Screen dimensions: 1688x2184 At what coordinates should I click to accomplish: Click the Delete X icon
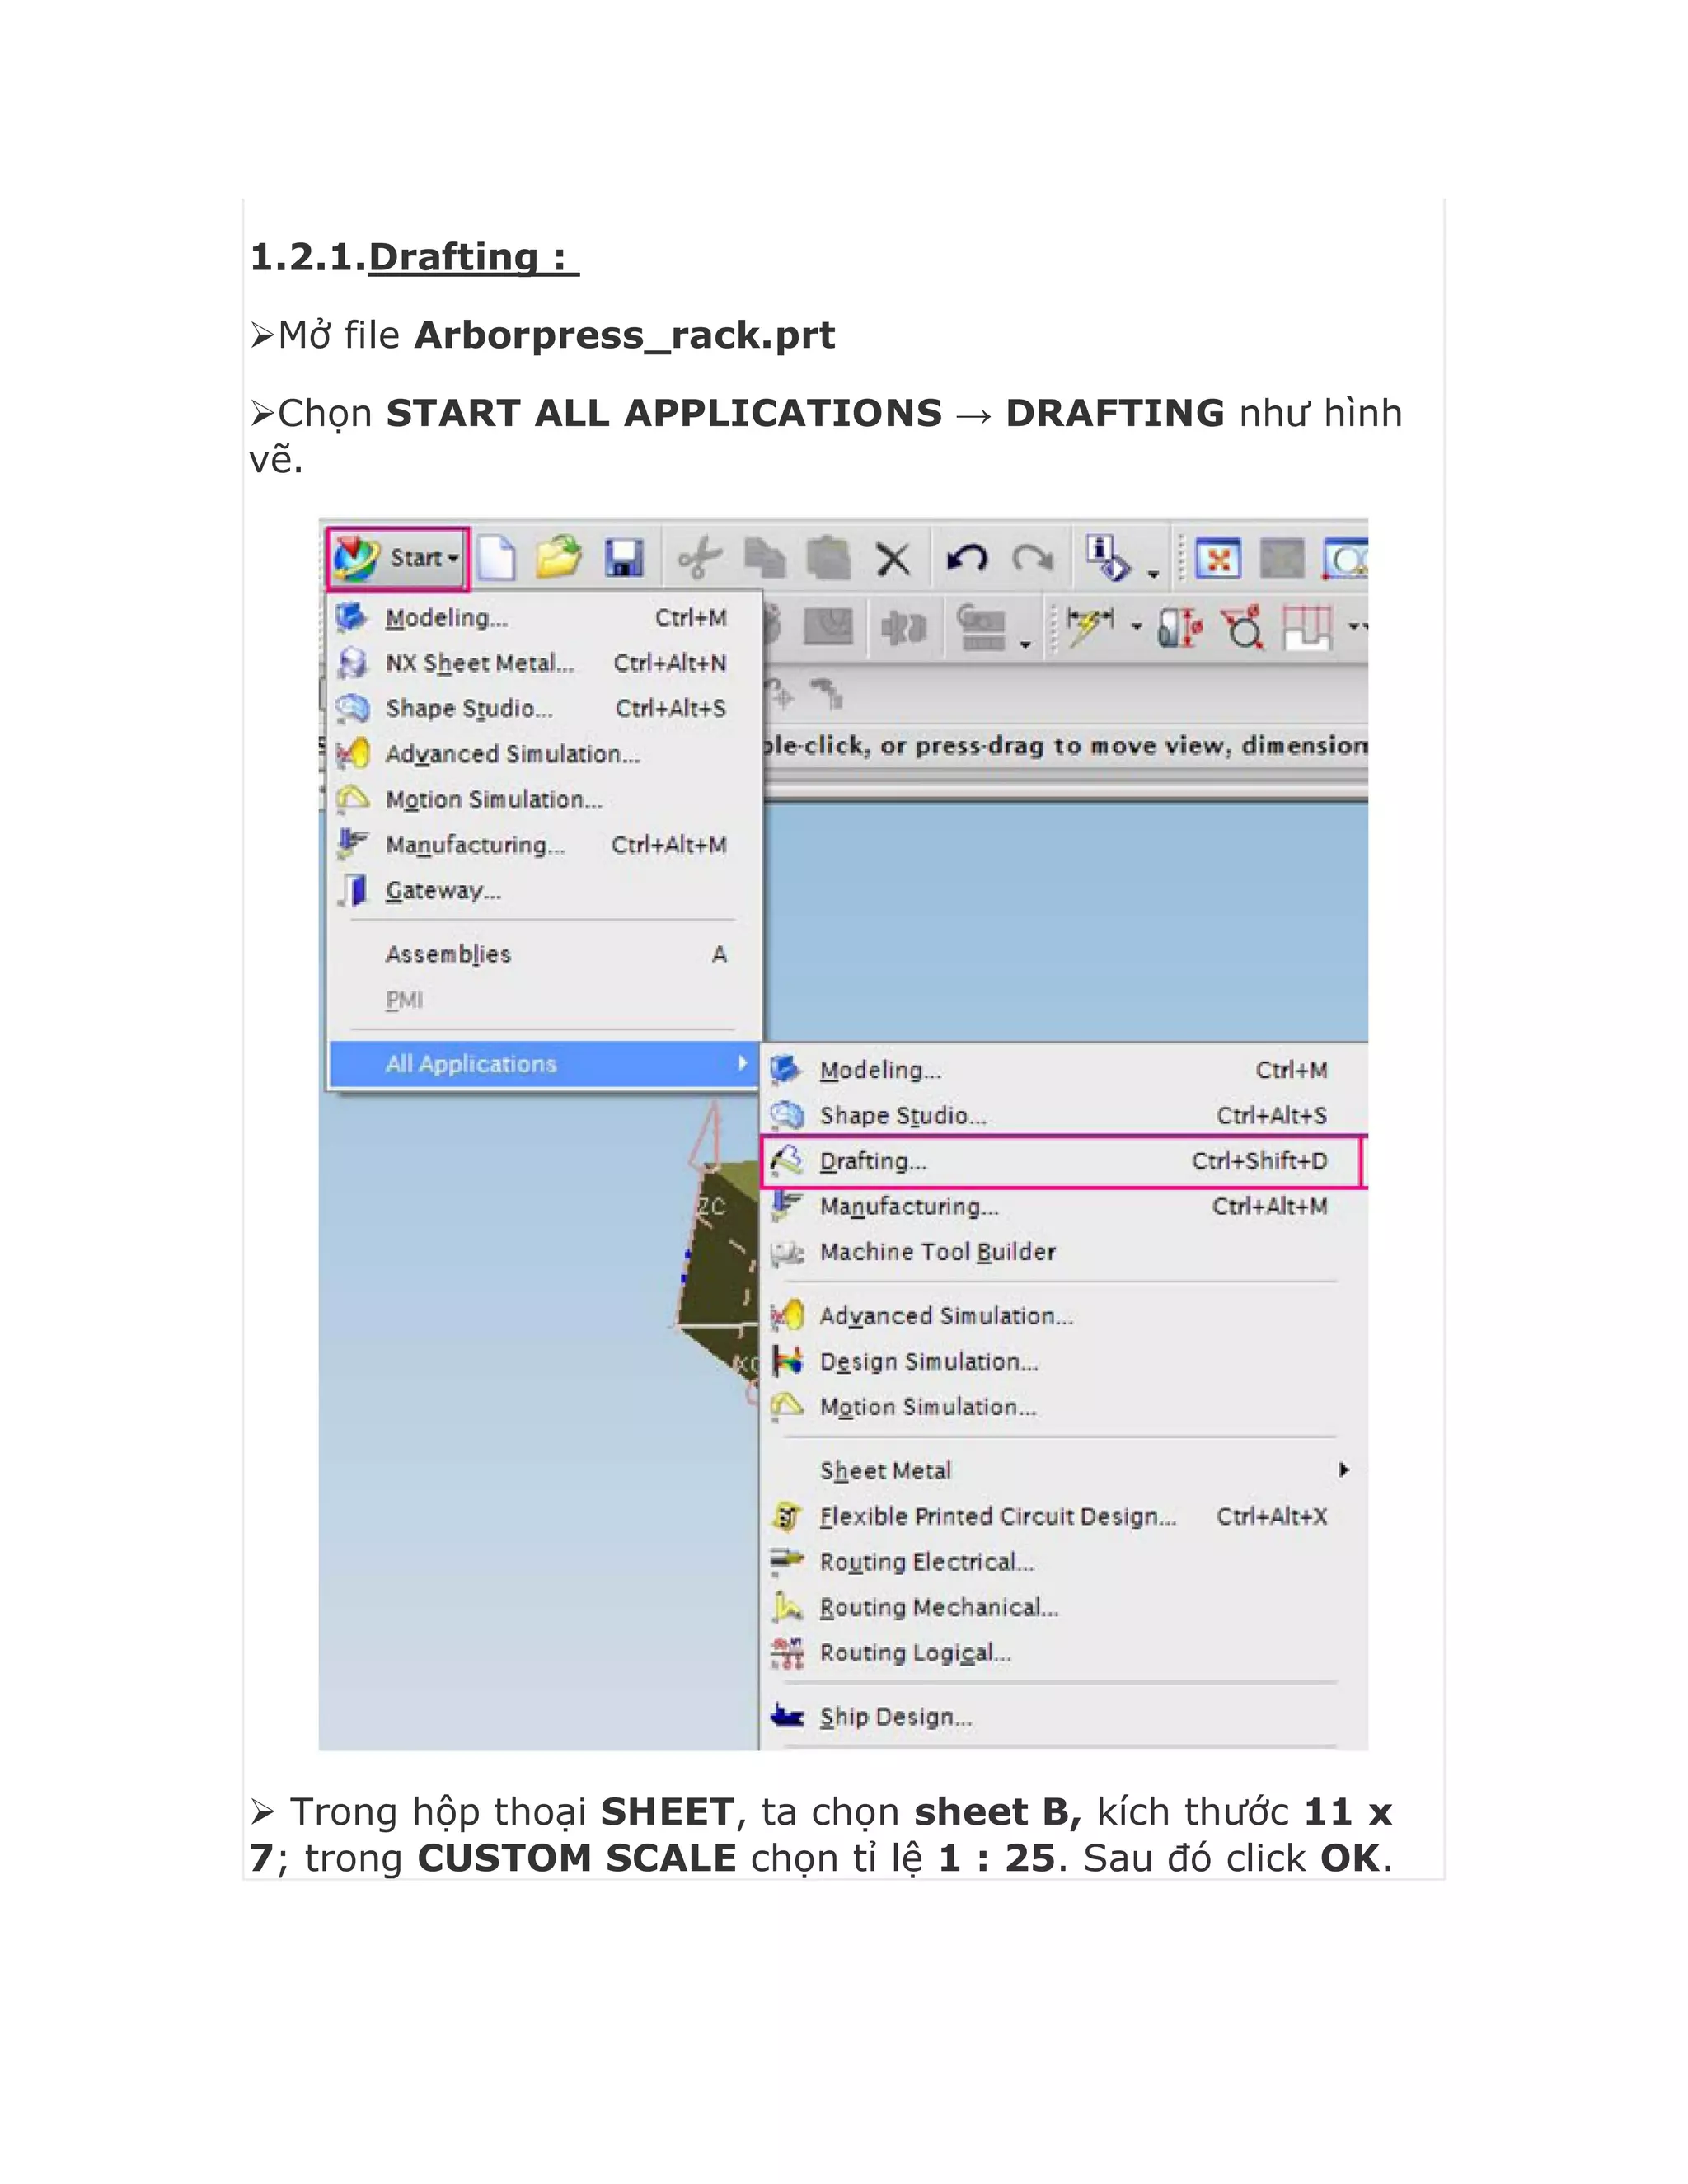coord(893,559)
